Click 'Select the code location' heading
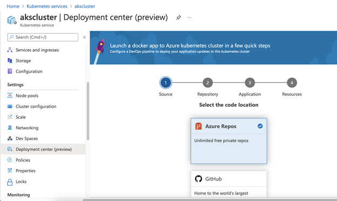337x201 pixels. pyautogui.click(x=228, y=105)
